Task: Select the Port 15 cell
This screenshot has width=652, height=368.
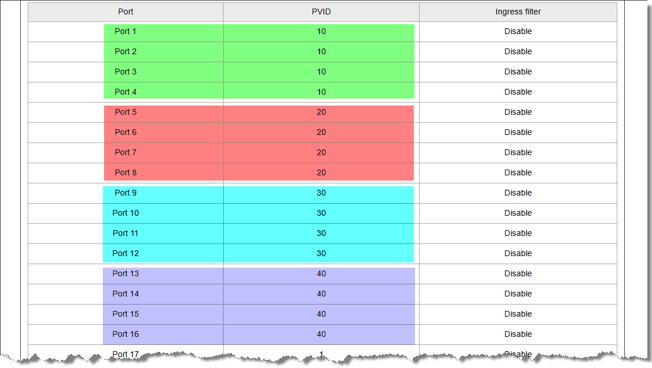Action: 125,314
